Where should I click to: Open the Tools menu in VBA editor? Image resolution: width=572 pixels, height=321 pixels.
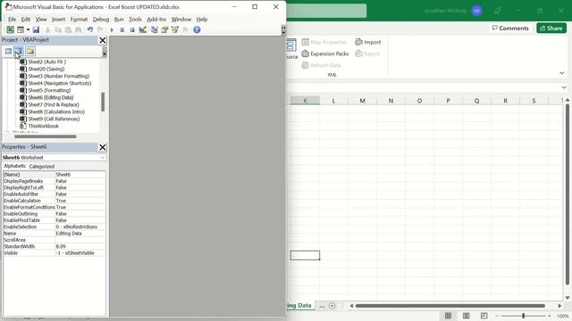click(135, 20)
